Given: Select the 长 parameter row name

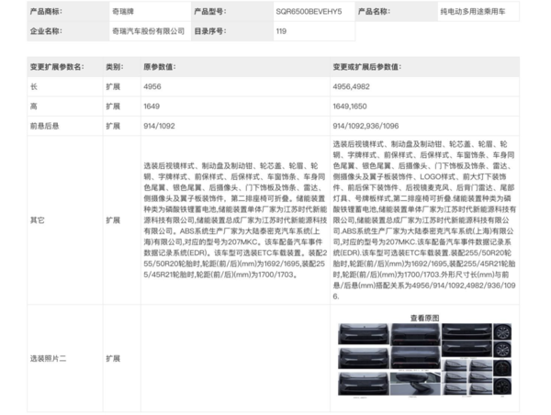Looking at the screenshot, I should (34, 87).
